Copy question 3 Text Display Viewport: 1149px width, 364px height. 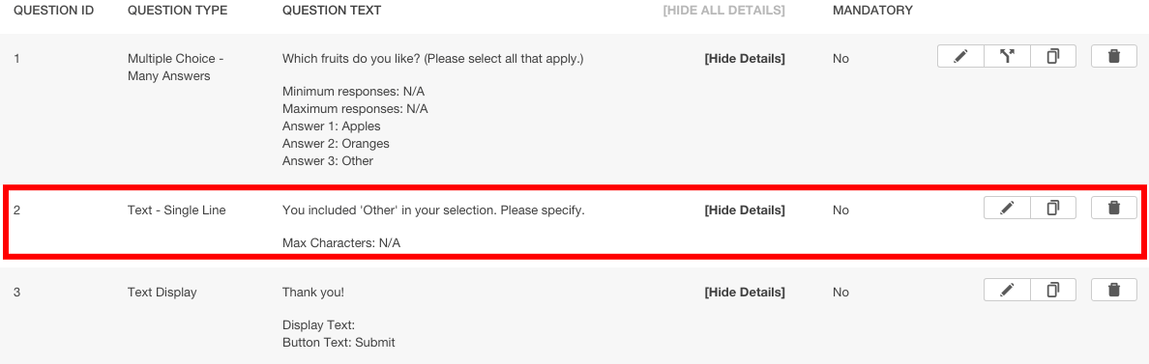(1053, 291)
